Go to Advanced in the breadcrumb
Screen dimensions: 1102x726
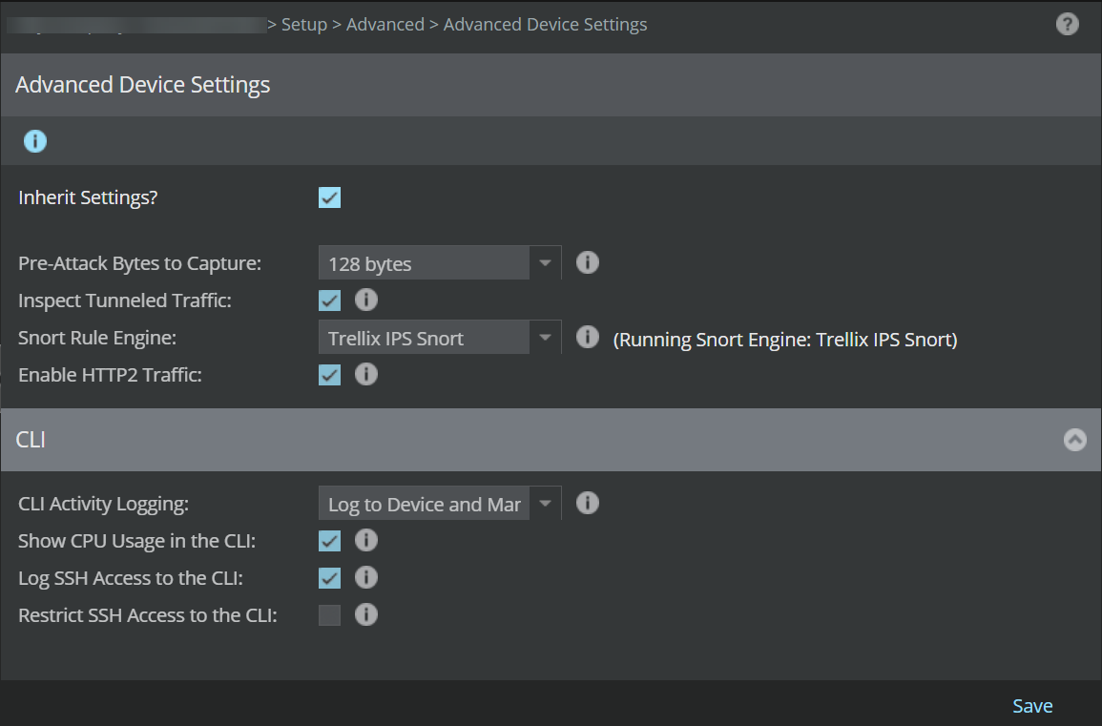385,25
